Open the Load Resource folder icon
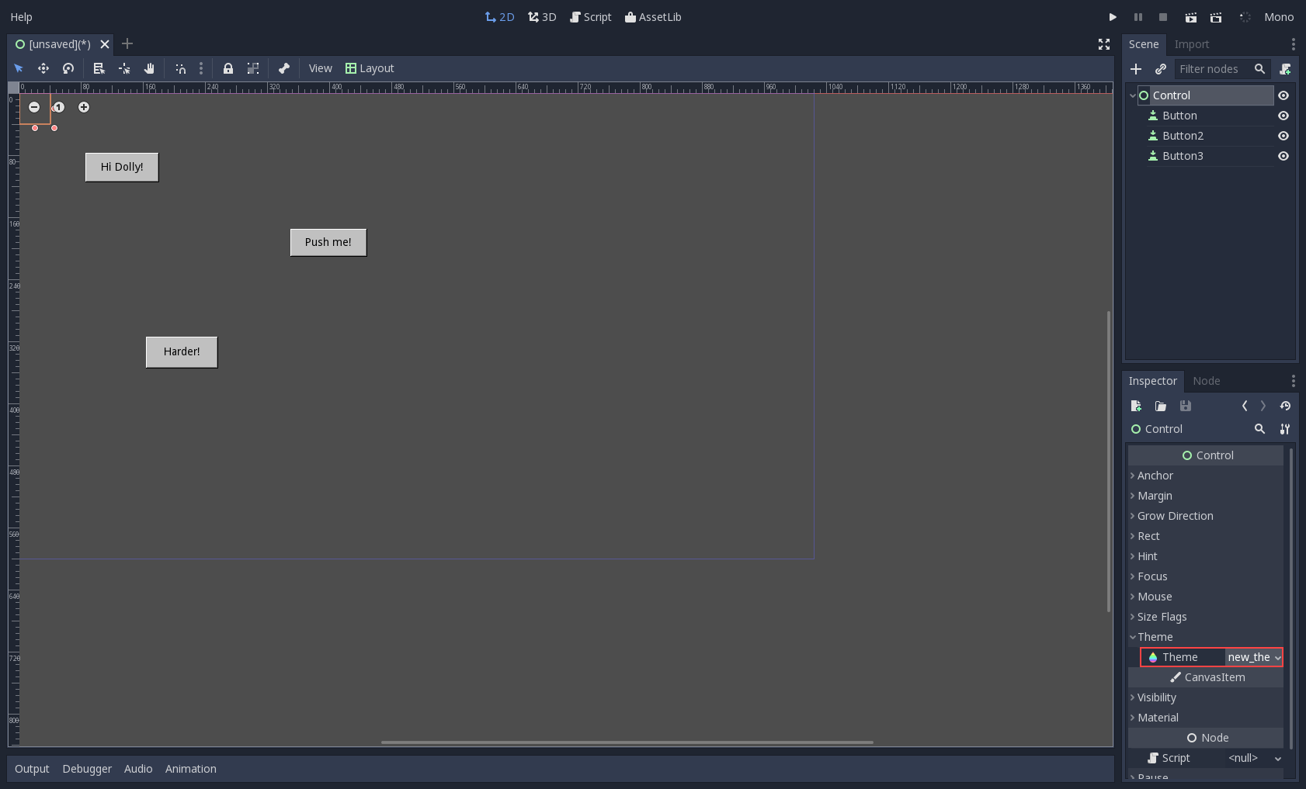Viewport: 1306px width, 789px height. (1161, 406)
